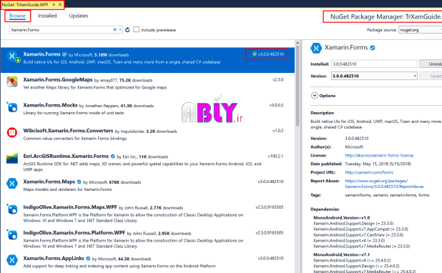Image resolution: width=442 pixels, height=273 pixels.
Task: Toggle the Include prerelease checkbox
Action: point(136,29)
